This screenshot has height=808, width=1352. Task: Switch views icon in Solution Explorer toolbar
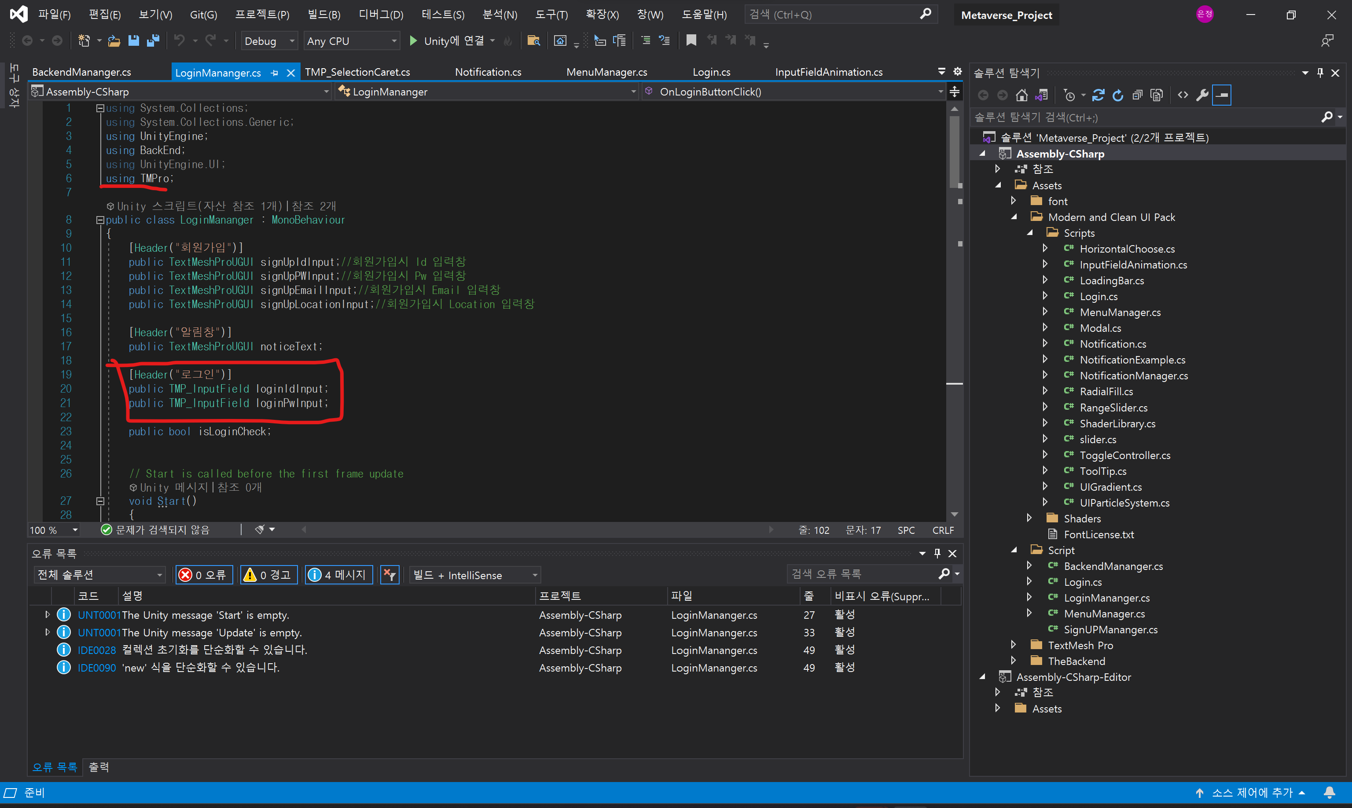[1042, 95]
